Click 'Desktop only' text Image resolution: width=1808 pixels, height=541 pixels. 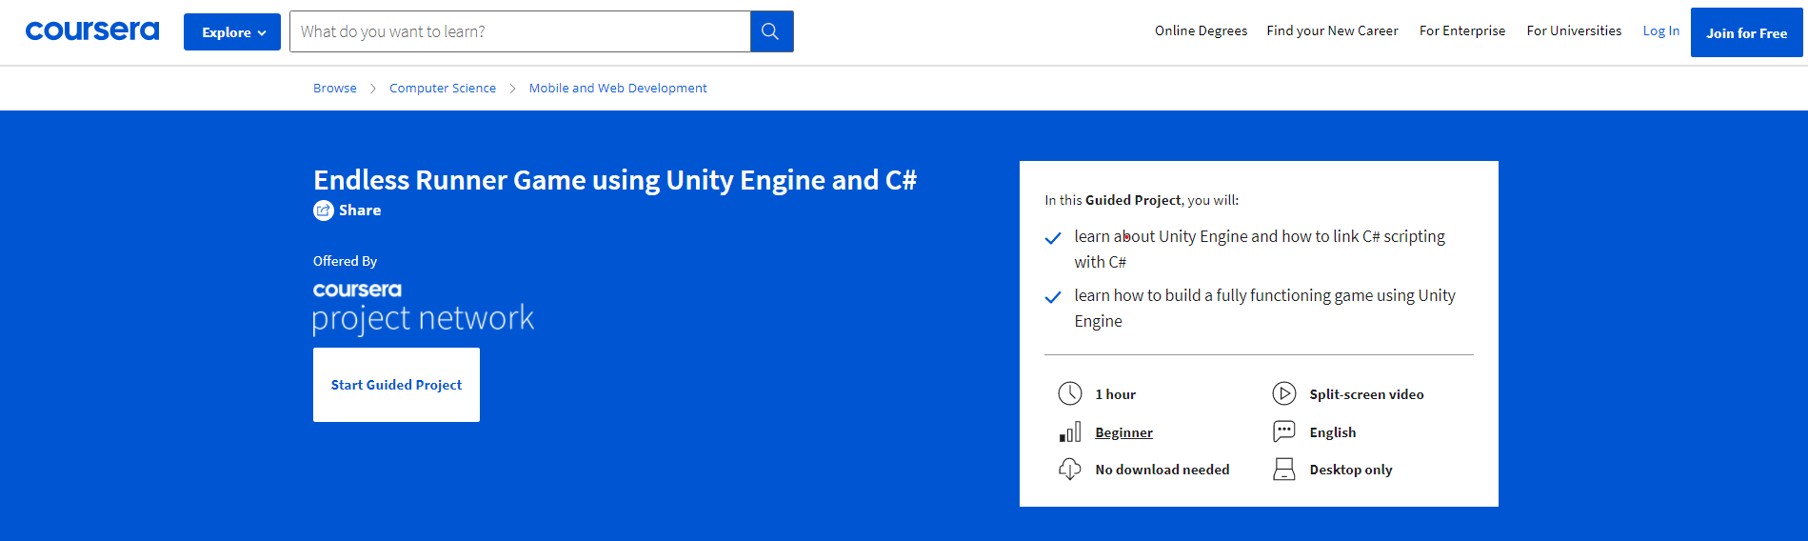[1350, 470]
